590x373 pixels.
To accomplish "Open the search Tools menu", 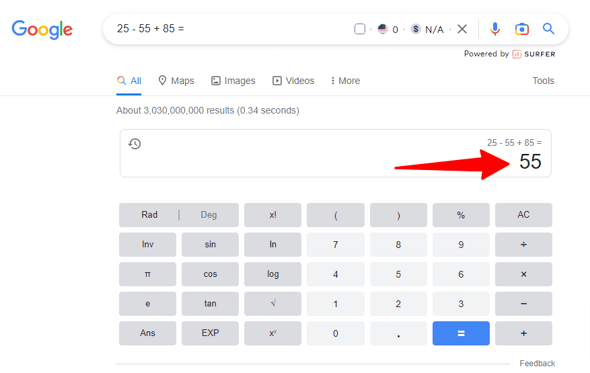I will pyautogui.click(x=543, y=81).
